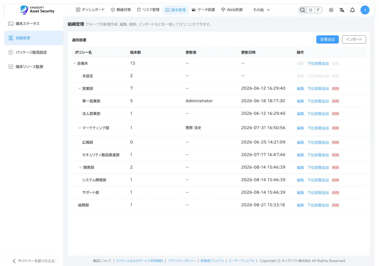Collapse sidebar with サイドバーを折りたたむ arrow

coord(14,261)
